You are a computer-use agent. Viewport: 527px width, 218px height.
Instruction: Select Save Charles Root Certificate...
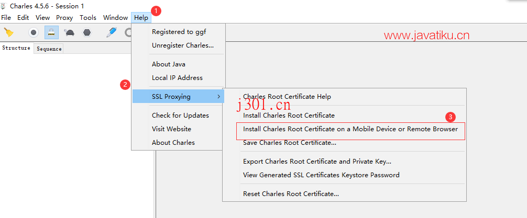coord(345,143)
